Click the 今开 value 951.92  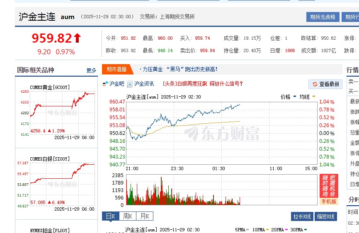128,38
